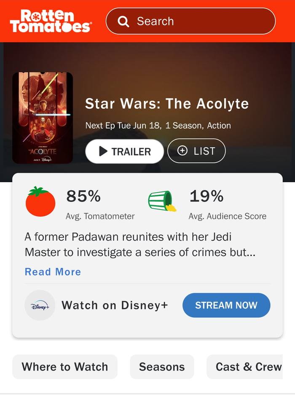Click the plus icon on List button
The height and width of the screenshot is (398, 295).
[182, 151]
